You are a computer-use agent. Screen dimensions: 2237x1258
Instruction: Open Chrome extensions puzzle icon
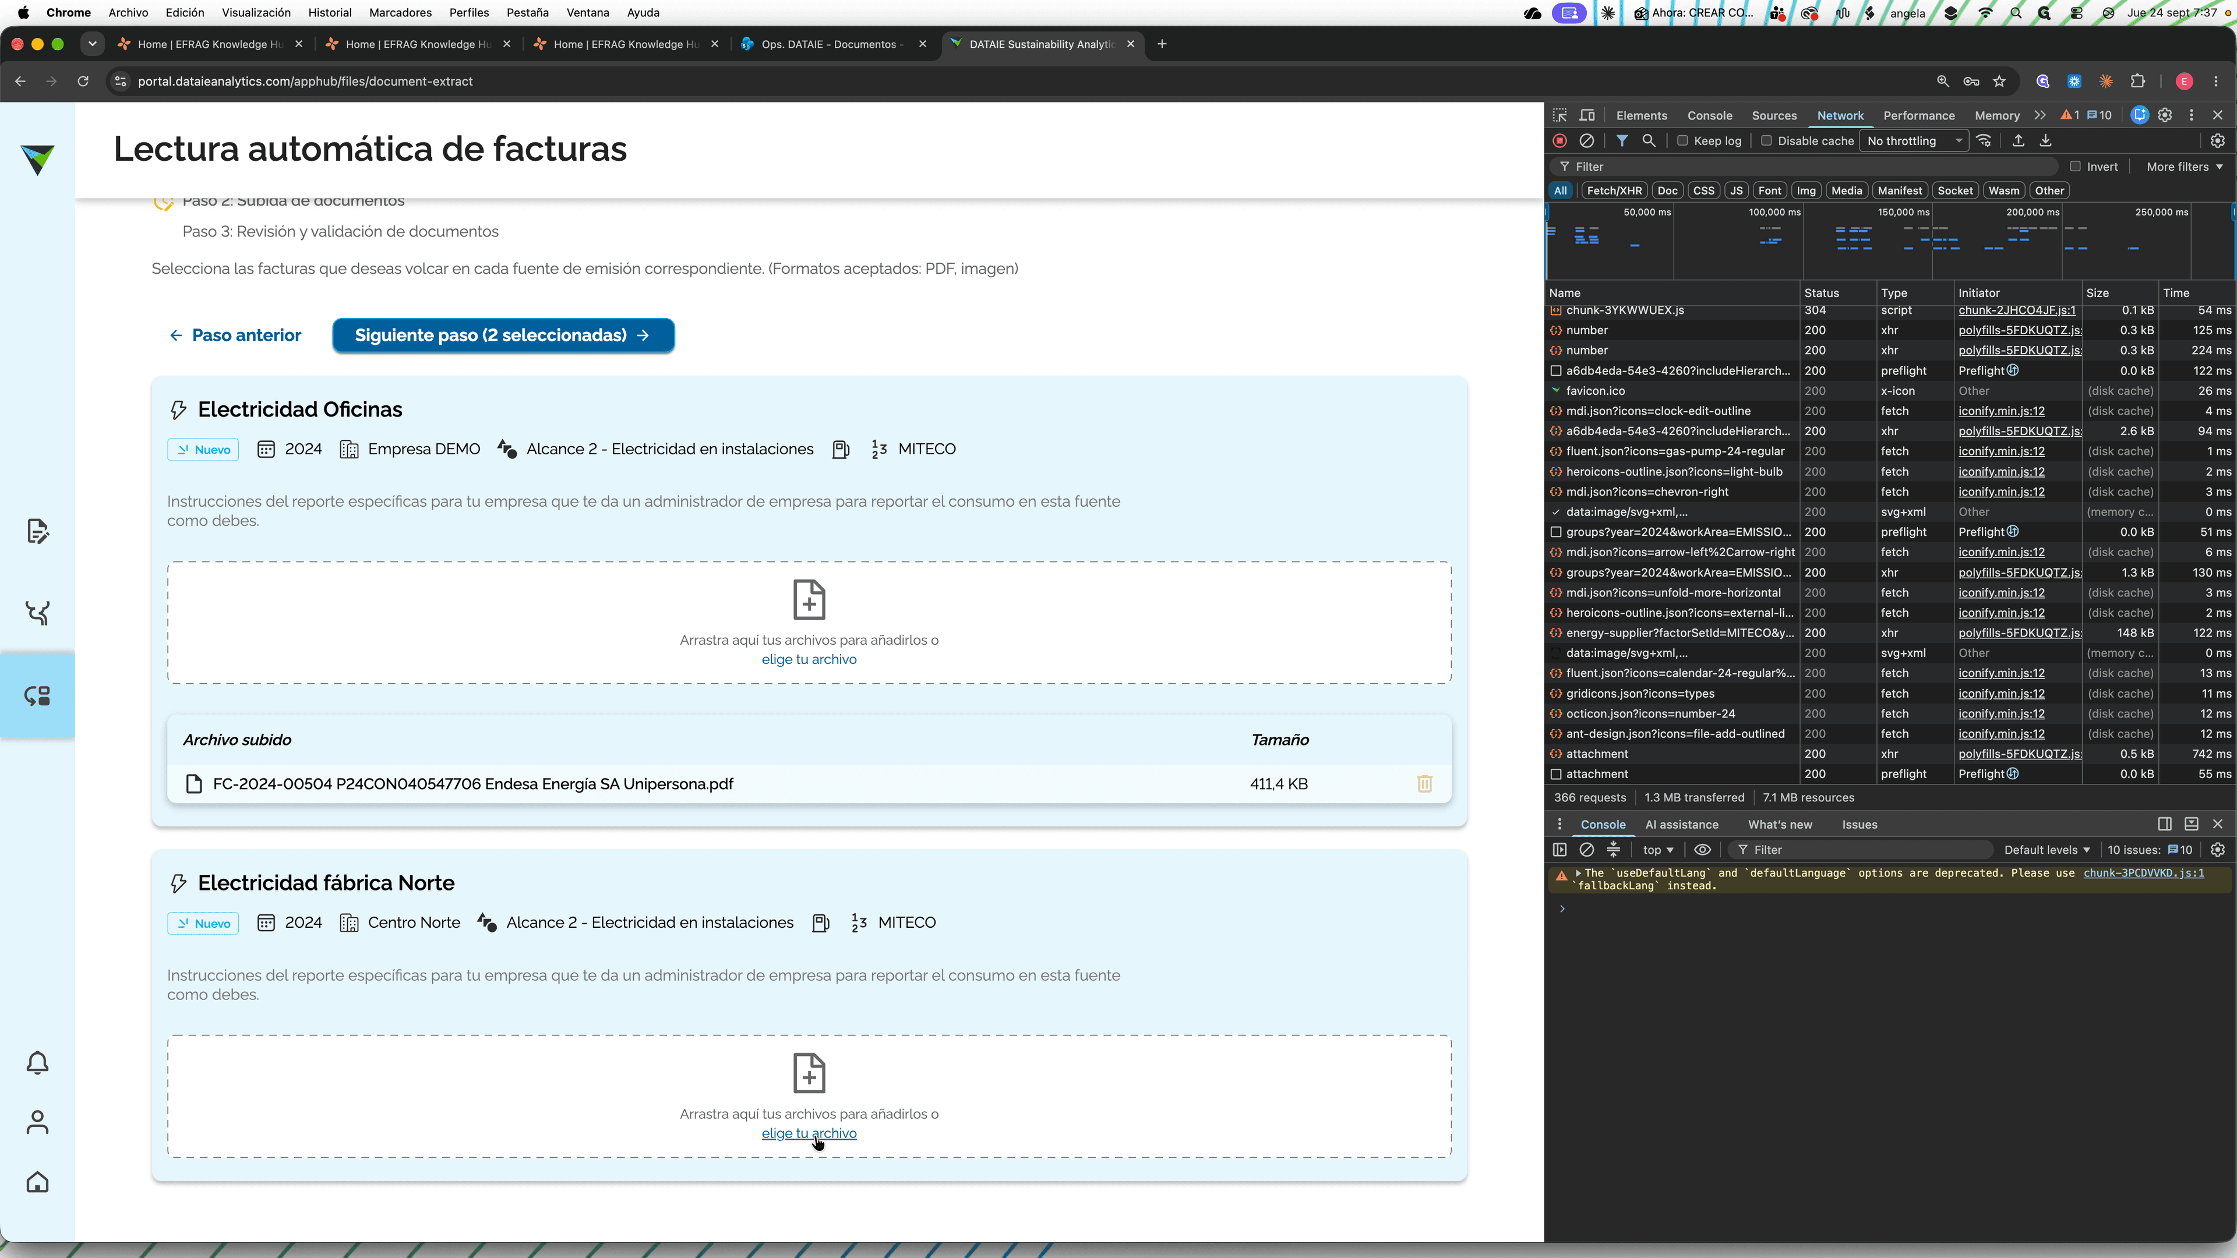[x=2138, y=82]
